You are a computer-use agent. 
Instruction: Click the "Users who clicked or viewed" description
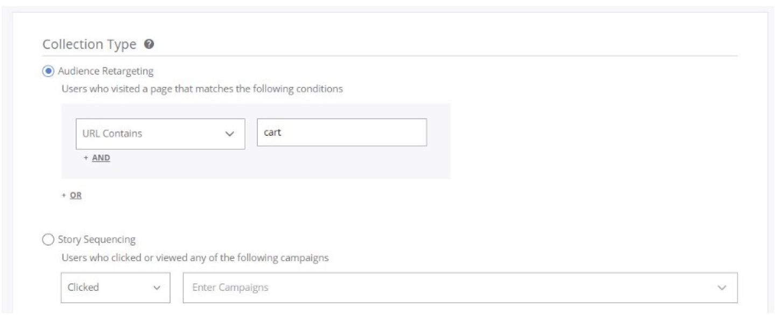(x=195, y=257)
